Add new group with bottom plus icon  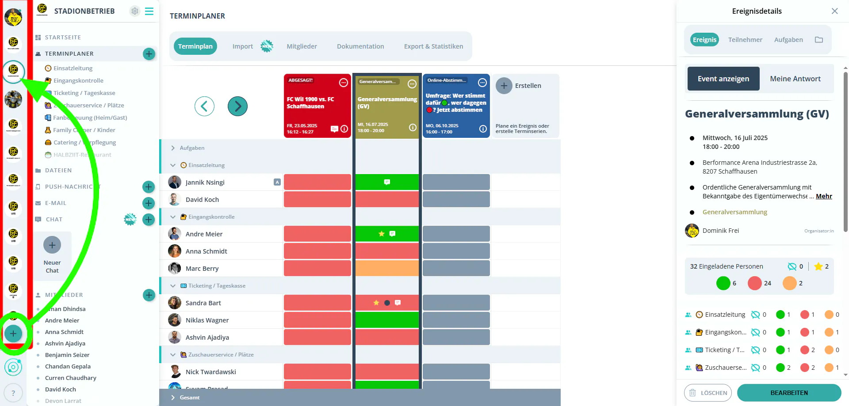(x=13, y=334)
